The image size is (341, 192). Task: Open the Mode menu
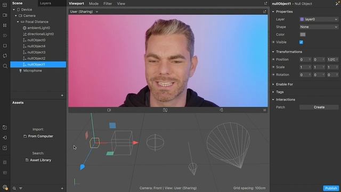tap(94, 4)
